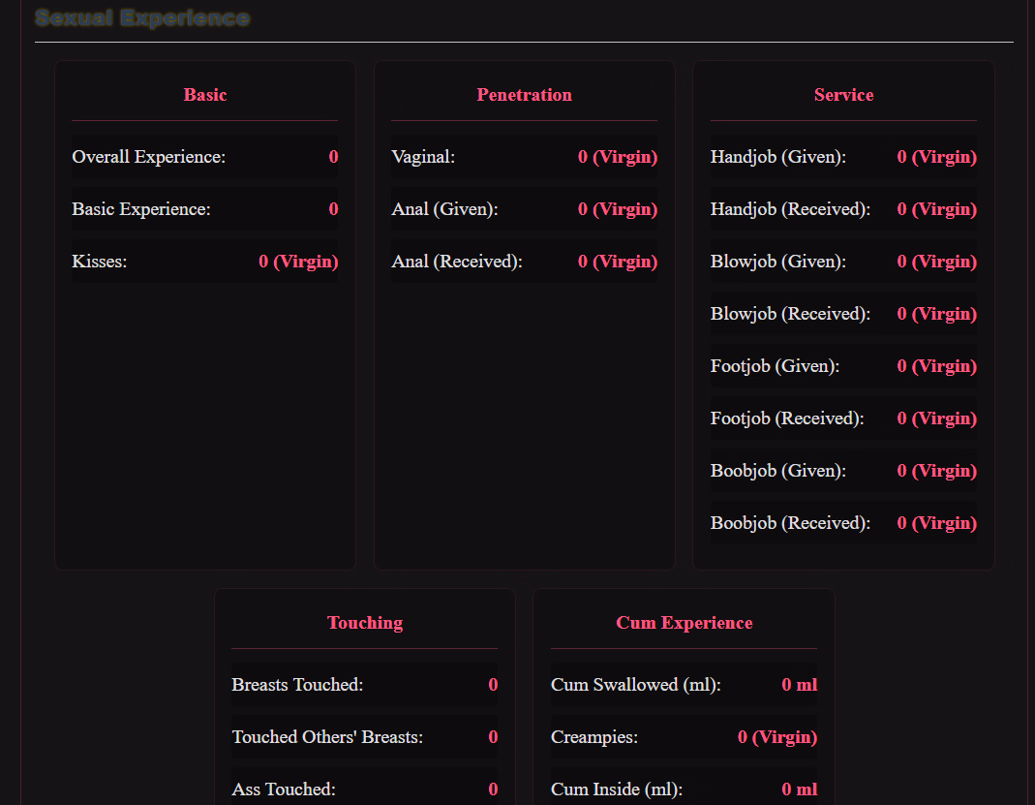Screen dimensions: 1035x805
Task: Select the Touching panel header
Action: [x=365, y=623]
